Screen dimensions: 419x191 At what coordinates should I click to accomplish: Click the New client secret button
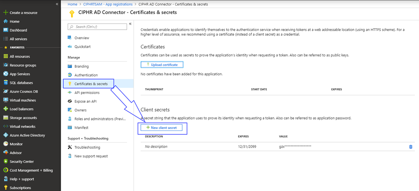pos(162,128)
